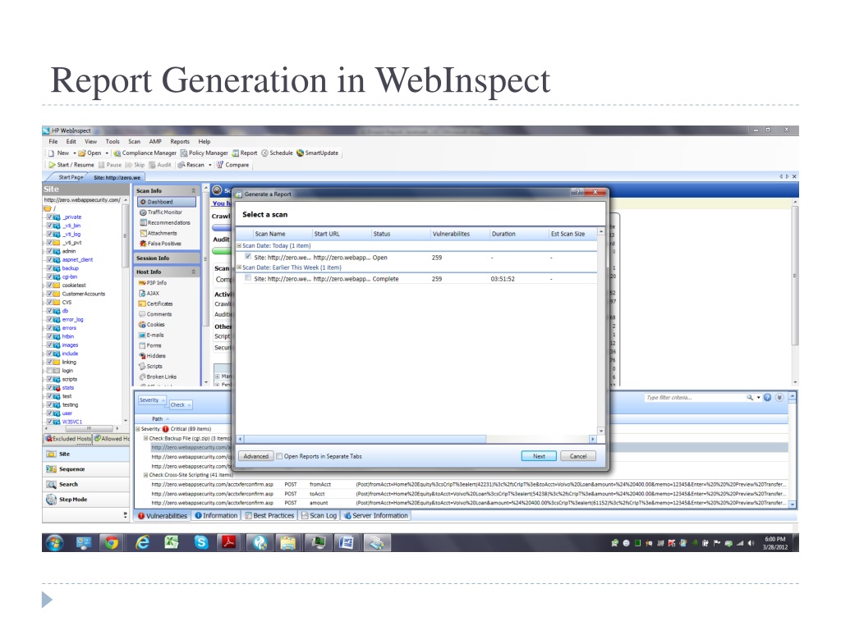This screenshot has height=630, width=841.
Task: Collapse Severity Critical group
Action: [x=138, y=429]
